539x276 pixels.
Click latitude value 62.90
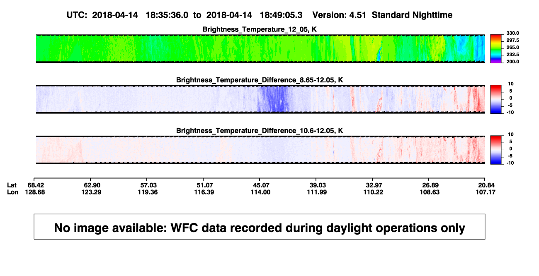click(x=92, y=185)
